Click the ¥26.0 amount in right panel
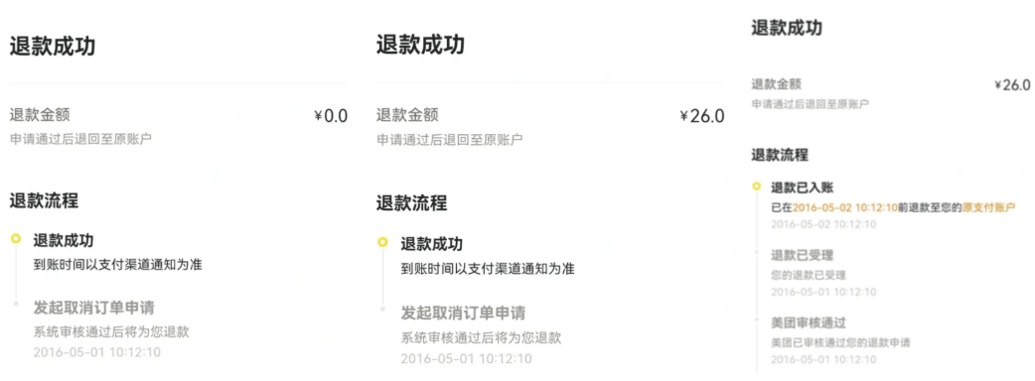The width and height of the screenshot is (1035, 381). pyautogui.click(x=1012, y=85)
